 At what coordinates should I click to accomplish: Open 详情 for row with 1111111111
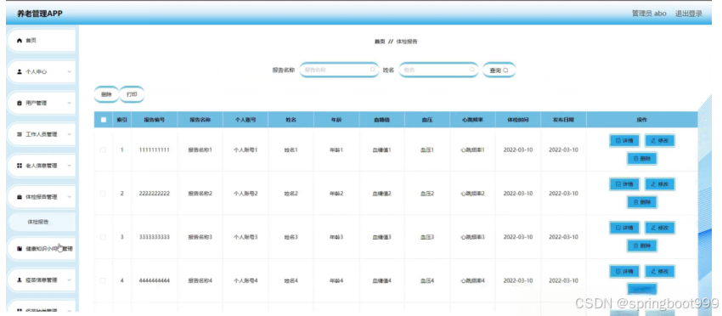pos(624,140)
